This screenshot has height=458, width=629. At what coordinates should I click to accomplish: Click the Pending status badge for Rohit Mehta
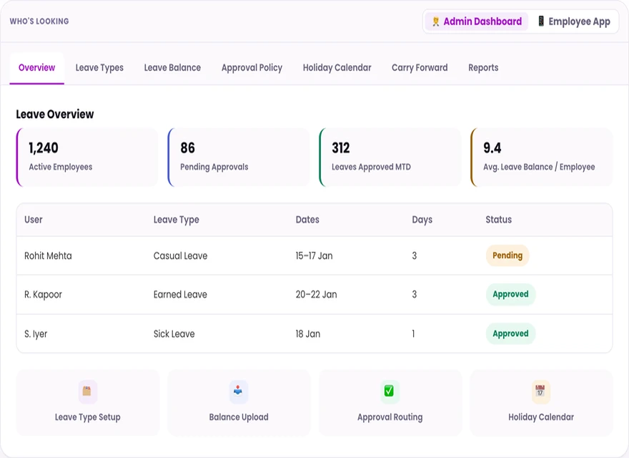click(507, 255)
